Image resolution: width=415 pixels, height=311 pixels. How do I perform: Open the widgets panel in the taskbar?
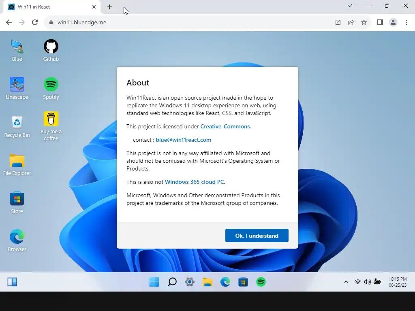[12, 282]
